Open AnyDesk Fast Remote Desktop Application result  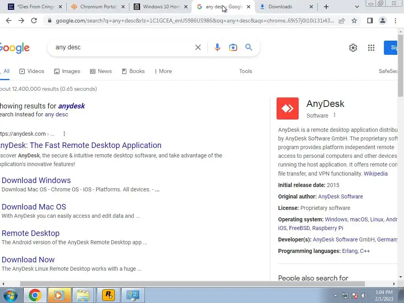click(x=80, y=145)
